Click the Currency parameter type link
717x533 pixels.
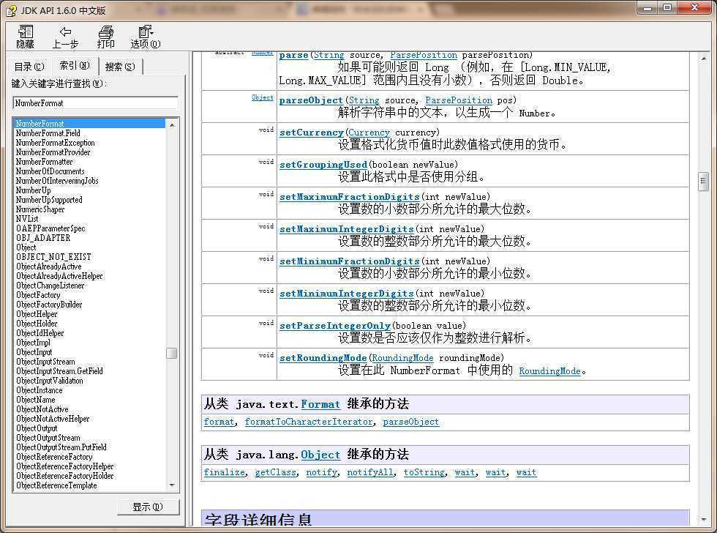tap(369, 133)
